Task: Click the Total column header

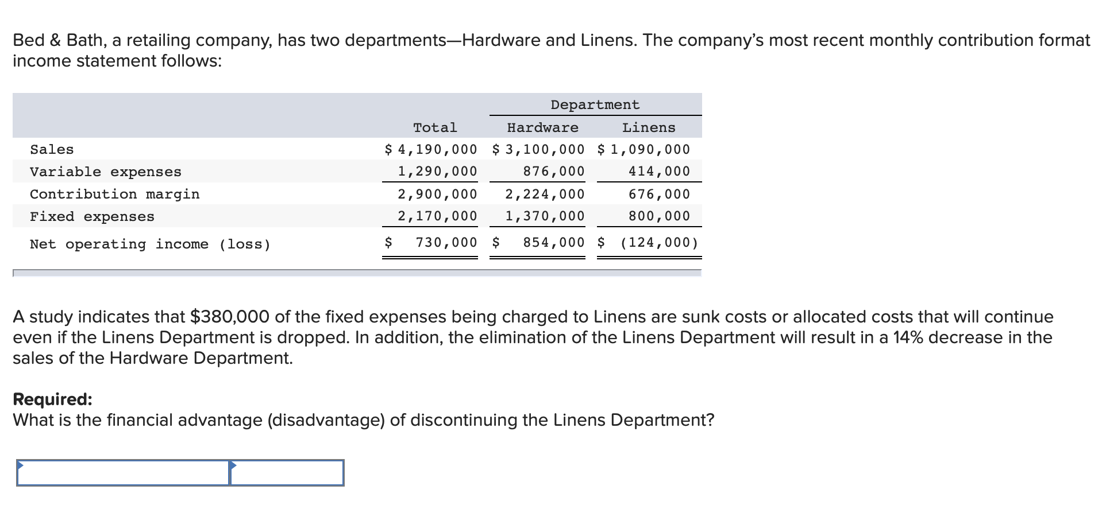Action: tap(435, 128)
